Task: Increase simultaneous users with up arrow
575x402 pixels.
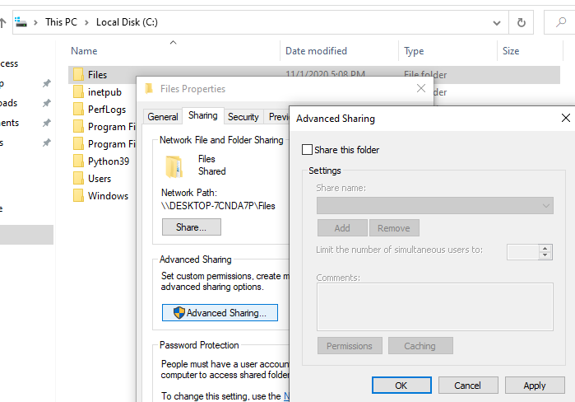Action: [x=545, y=247]
